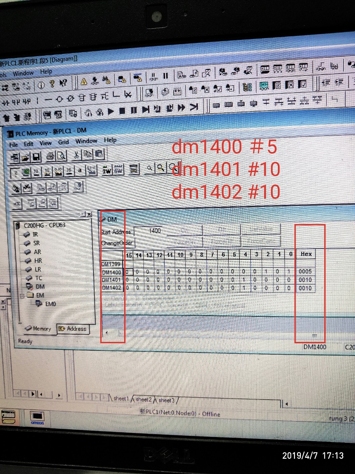Click the Start Address input field

[155, 231]
